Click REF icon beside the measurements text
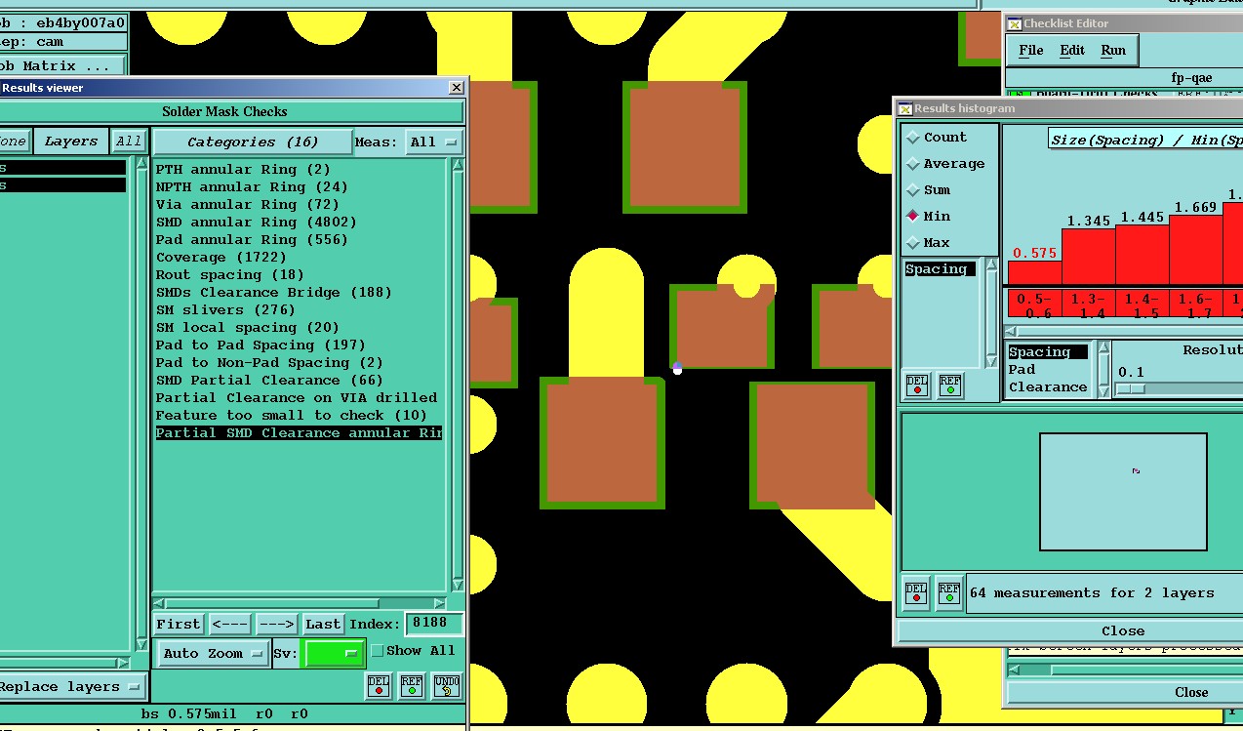 click(949, 593)
